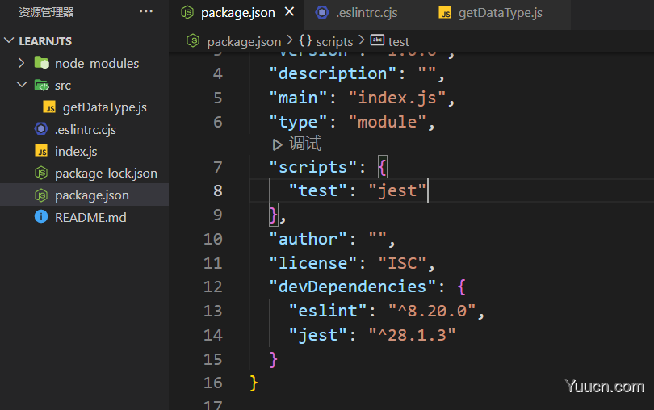Collapse the LEARNJTS root folder
654x410 pixels.
(x=9, y=40)
